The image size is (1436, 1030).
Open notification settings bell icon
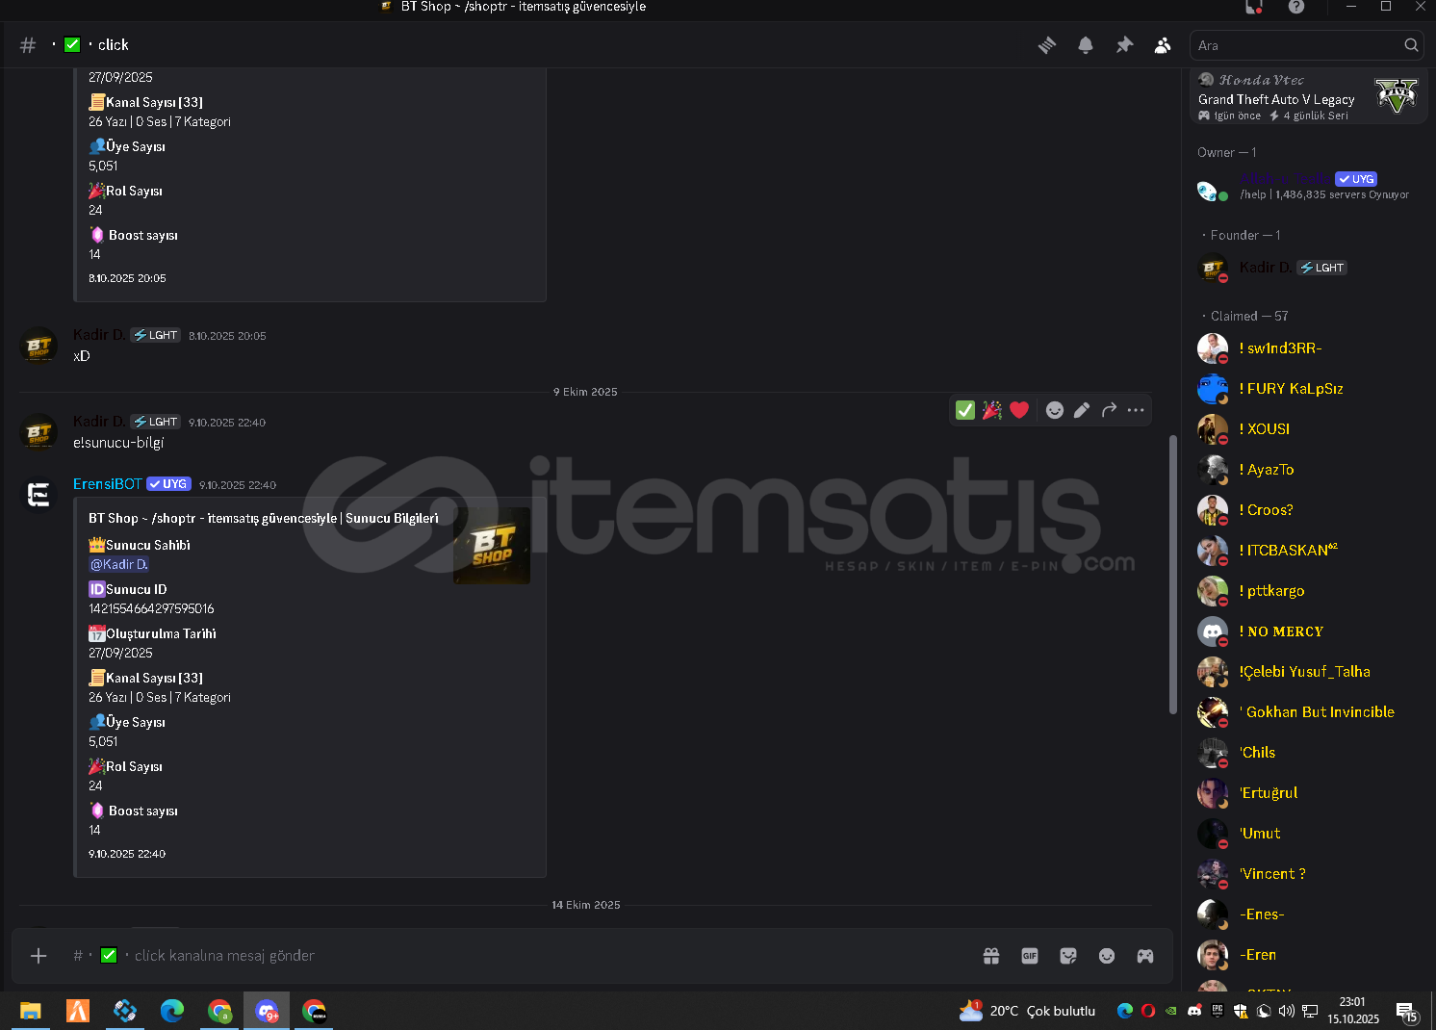1086,45
